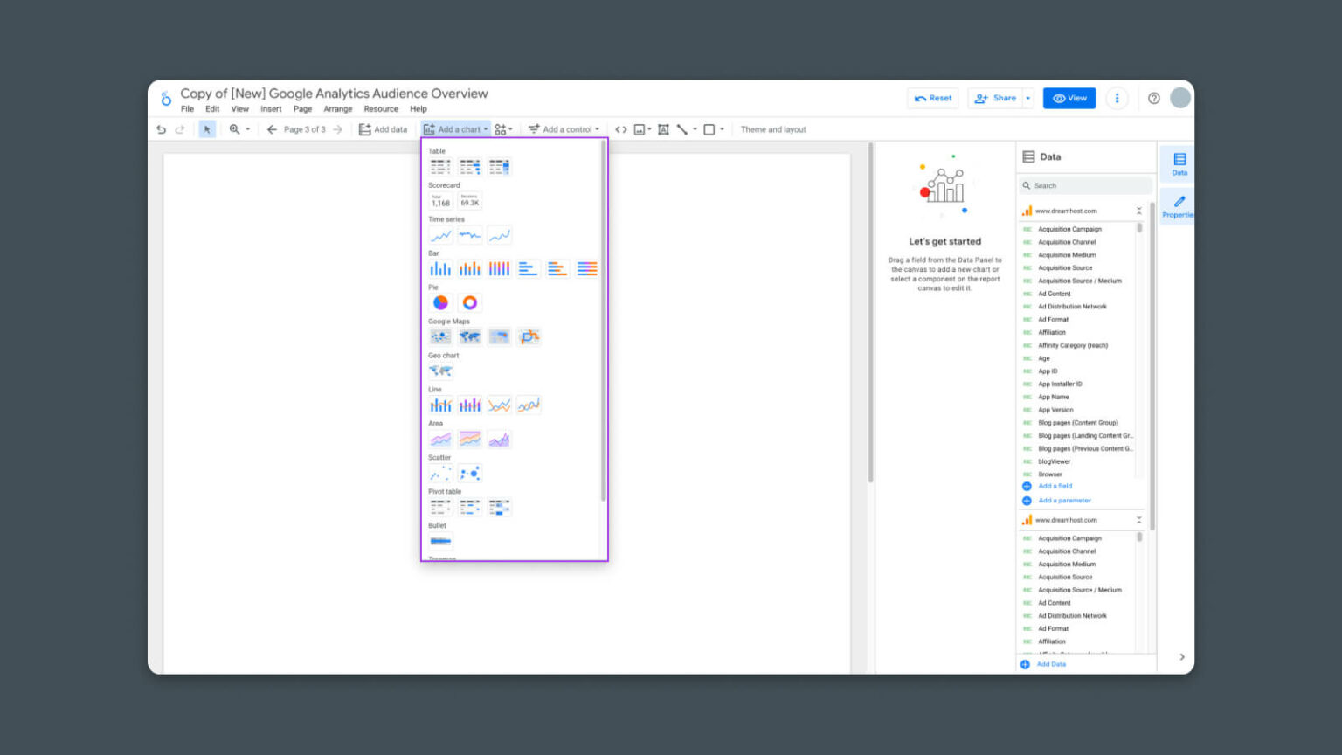Pick the Geo chart icon
Viewport: 1342px width, 755px height.
pyautogui.click(x=440, y=371)
